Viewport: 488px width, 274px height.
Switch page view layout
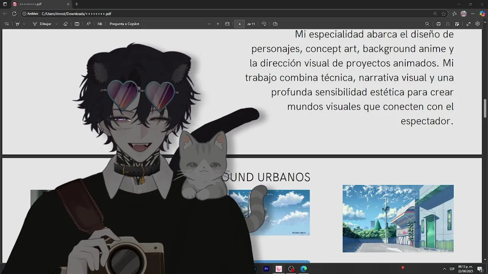point(275,24)
